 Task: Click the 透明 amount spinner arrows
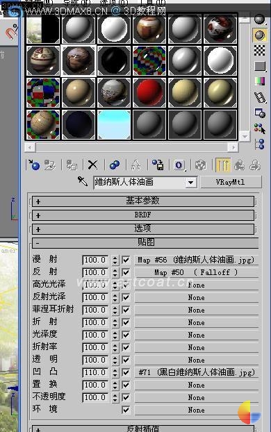(x=115, y=360)
